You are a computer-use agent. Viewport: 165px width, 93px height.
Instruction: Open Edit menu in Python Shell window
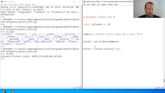[x=6, y=5]
